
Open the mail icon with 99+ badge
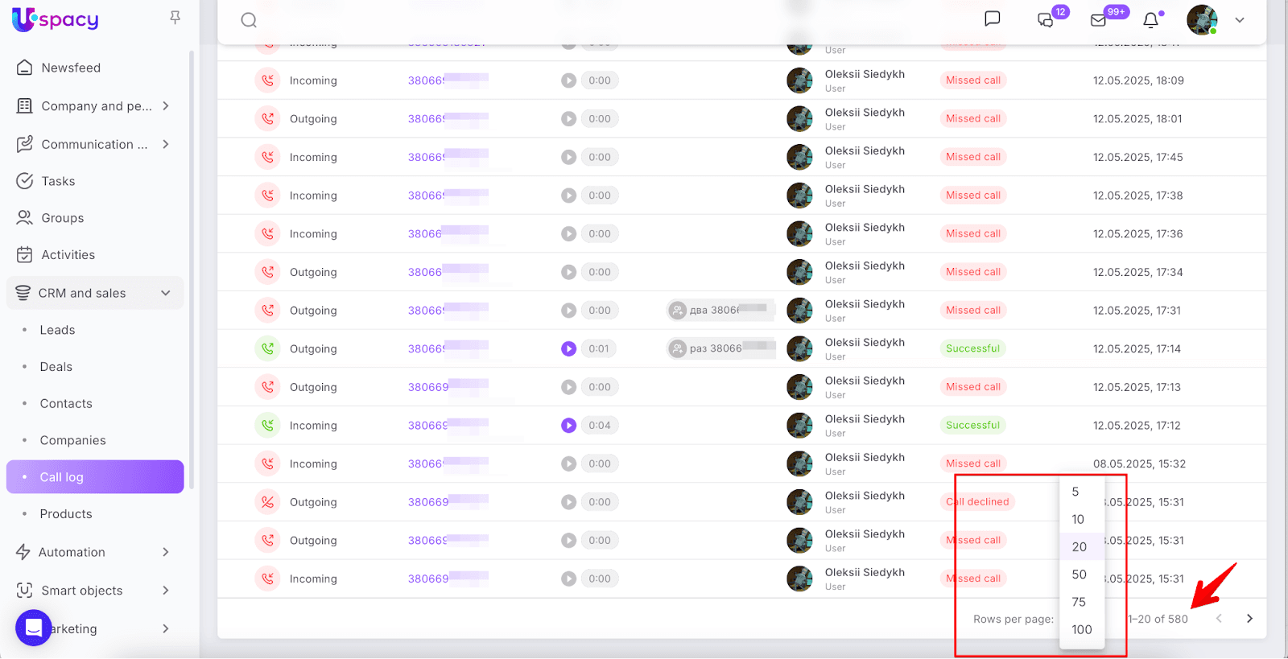[1098, 20]
